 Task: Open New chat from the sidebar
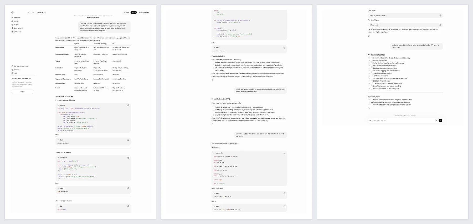pyautogui.click(x=16, y=17)
